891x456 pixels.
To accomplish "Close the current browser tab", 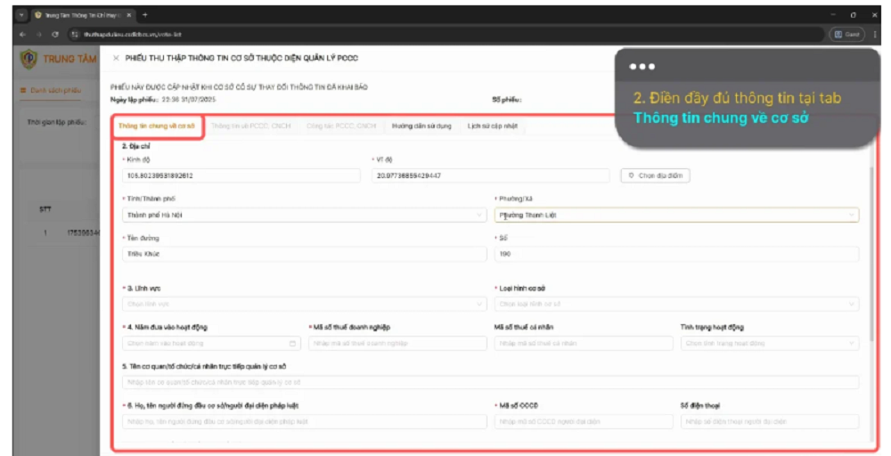I will pyautogui.click(x=129, y=15).
